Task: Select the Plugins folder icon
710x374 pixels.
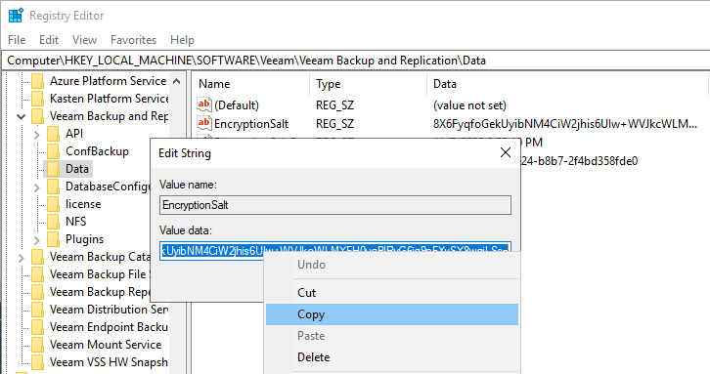Action: coord(53,239)
